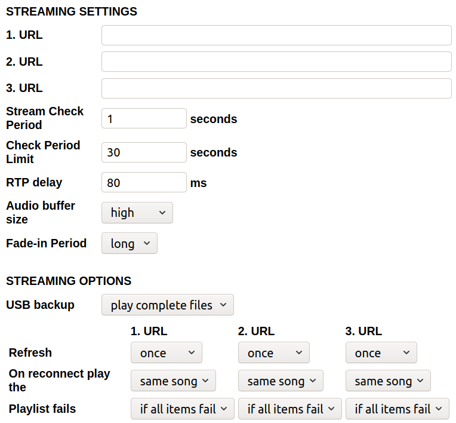Focus the Check Period Limit field

[144, 152]
